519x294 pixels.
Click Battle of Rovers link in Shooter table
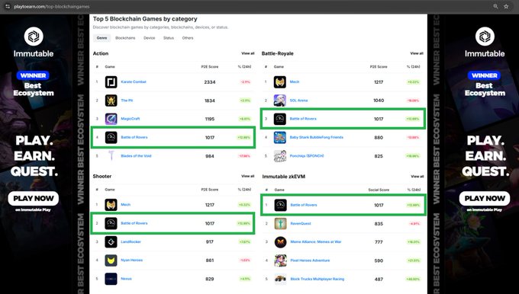click(134, 223)
